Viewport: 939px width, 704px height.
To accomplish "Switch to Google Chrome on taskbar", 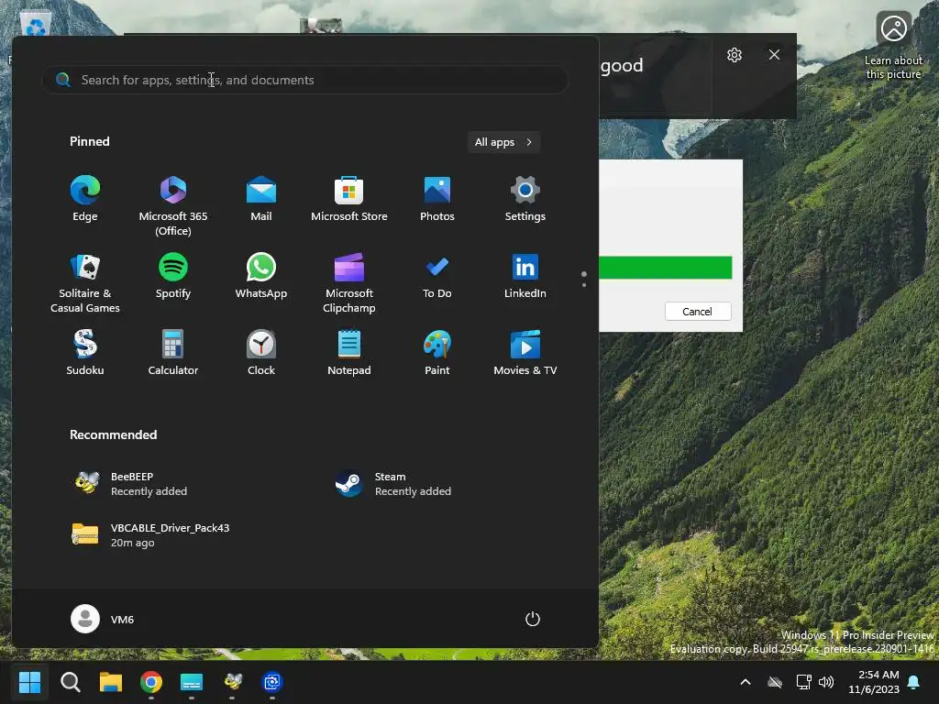I will [151, 682].
